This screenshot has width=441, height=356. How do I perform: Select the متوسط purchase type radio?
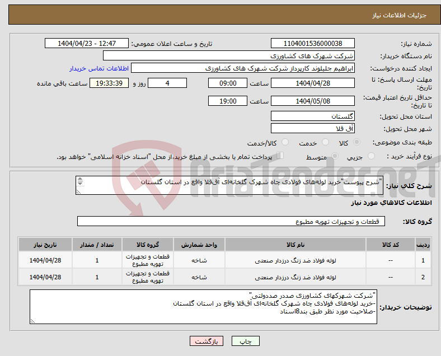[x=335, y=156]
